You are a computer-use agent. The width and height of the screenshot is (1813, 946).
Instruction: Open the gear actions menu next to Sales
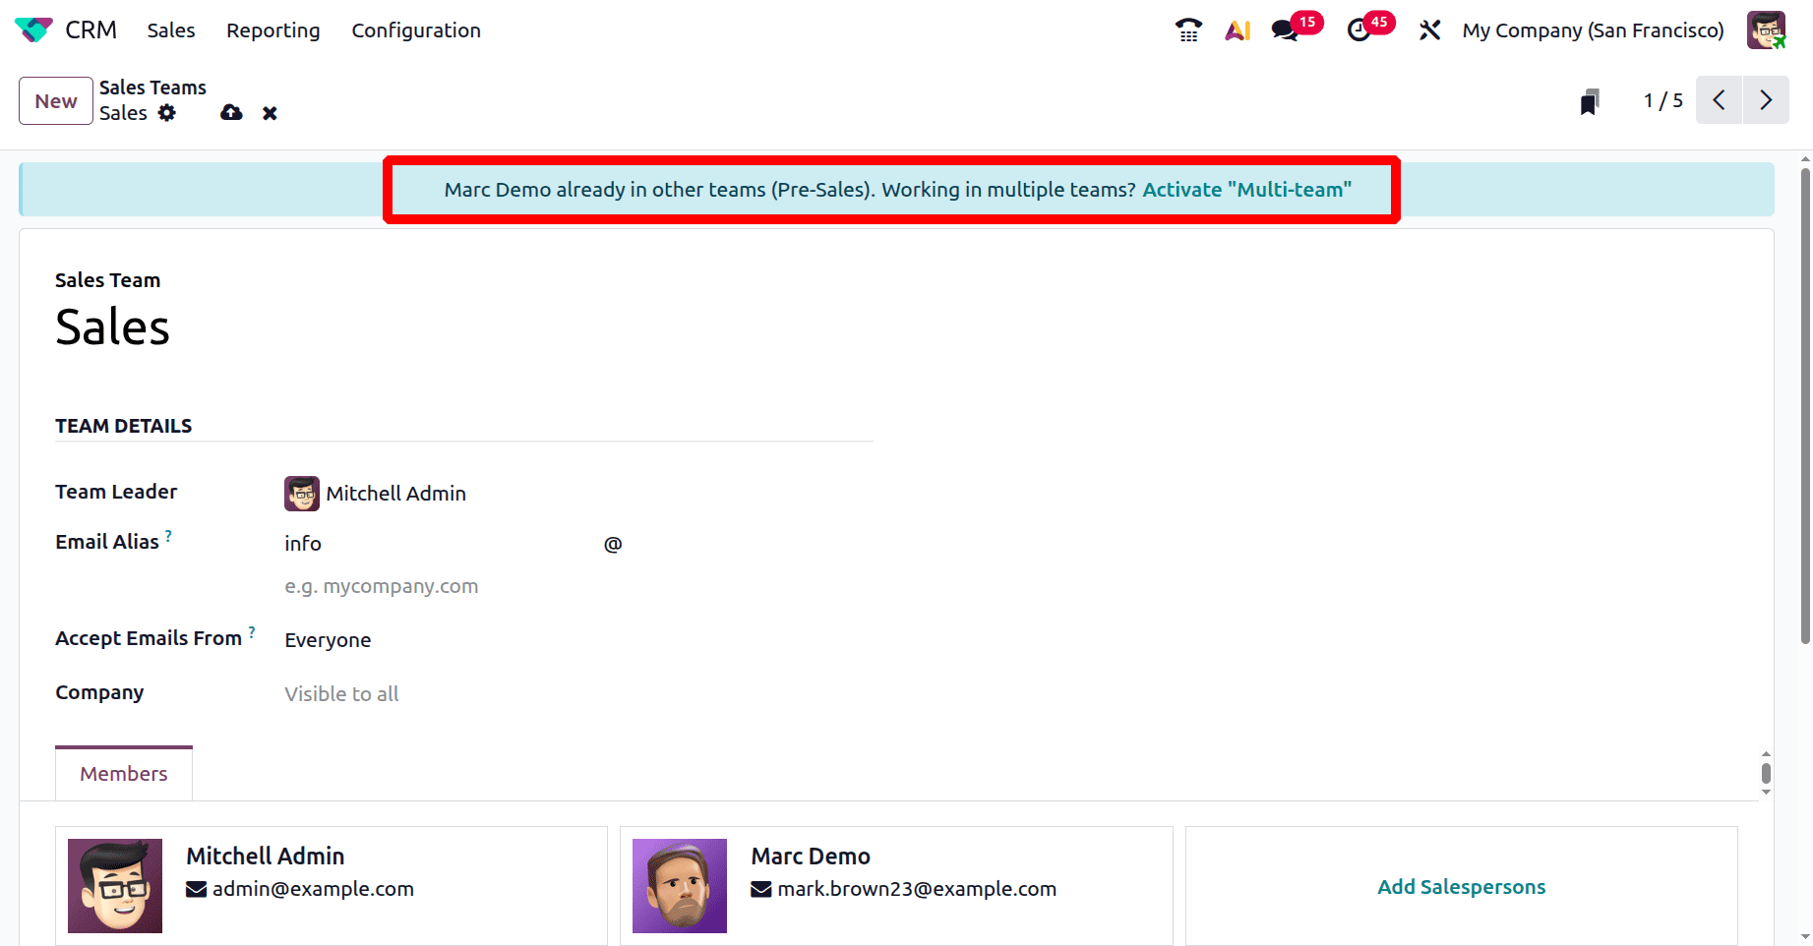point(167,113)
